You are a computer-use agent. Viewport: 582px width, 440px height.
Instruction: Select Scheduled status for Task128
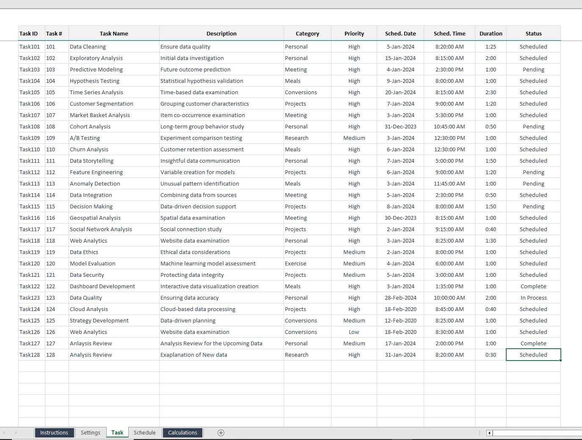point(533,355)
